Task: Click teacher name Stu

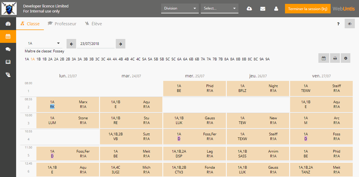Action: coord(147,118)
